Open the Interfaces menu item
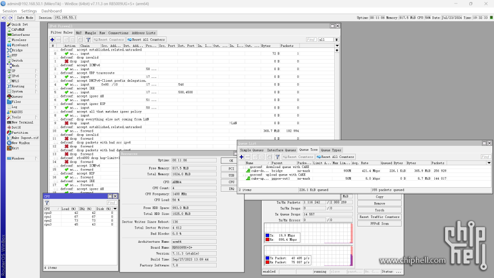 point(21,35)
